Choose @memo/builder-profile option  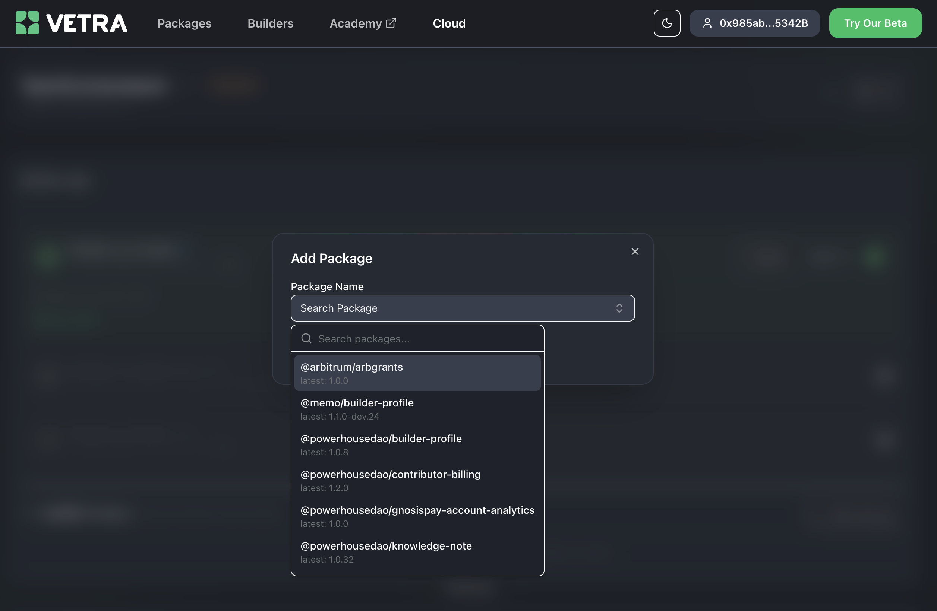point(417,409)
